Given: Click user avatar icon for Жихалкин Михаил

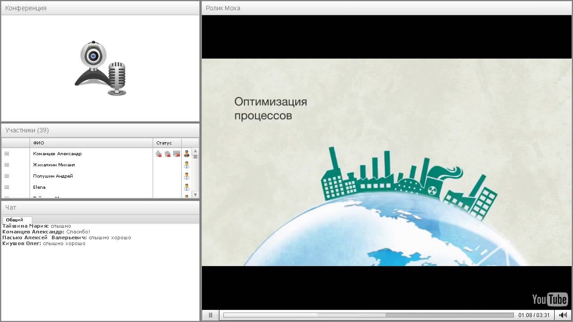Looking at the screenshot, I should (187, 165).
